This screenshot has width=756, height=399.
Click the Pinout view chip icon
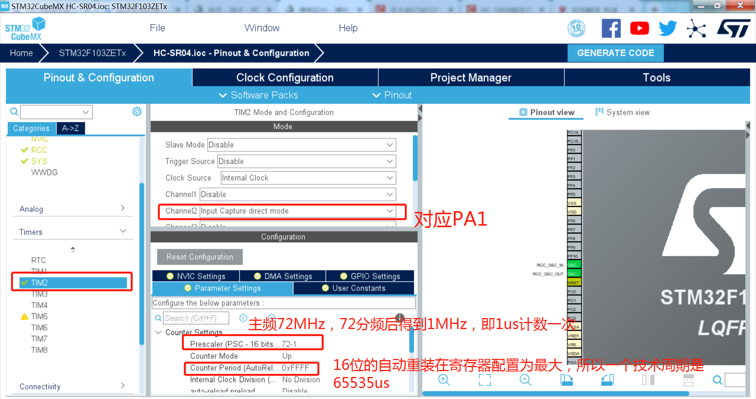click(523, 112)
